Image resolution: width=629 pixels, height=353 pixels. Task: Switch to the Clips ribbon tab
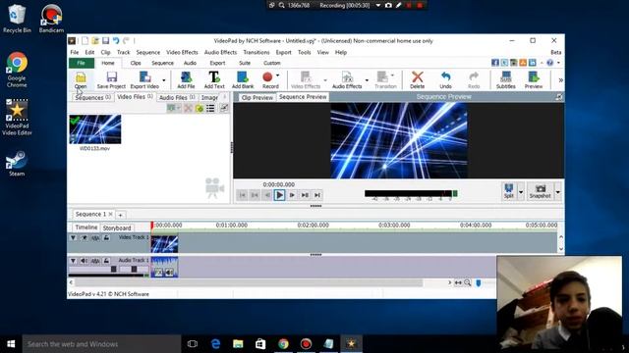click(136, 63)
